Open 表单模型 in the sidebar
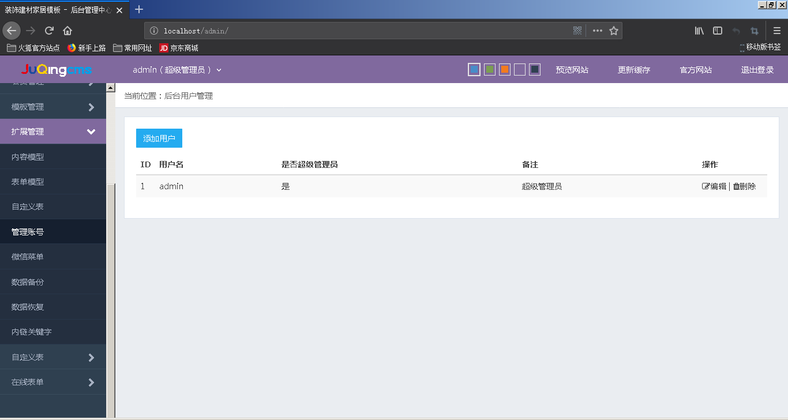788x420 pixels. 53,182
